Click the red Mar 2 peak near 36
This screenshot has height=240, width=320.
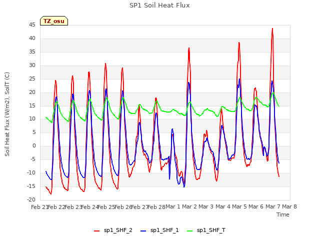[189, 48]
